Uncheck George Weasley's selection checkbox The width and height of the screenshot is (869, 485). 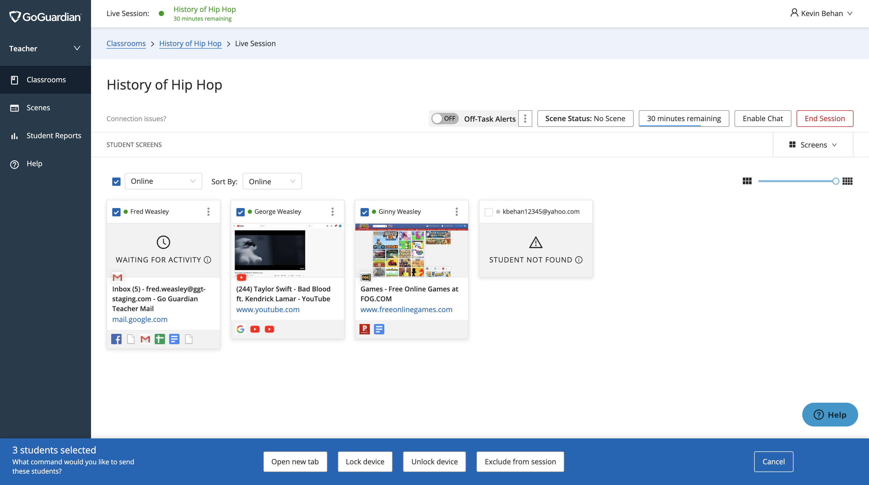coord(240,212)
